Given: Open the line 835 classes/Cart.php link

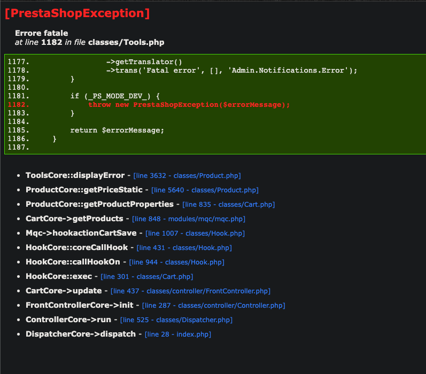Looking at the screenshot, I should 228,205.
